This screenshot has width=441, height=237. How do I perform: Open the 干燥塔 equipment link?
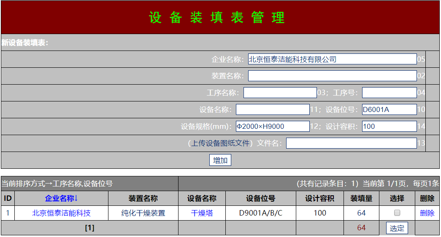[x=202, y=213]
